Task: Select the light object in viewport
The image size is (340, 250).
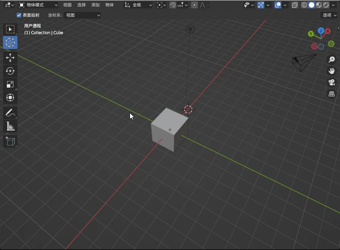Action: coord(190,29)
